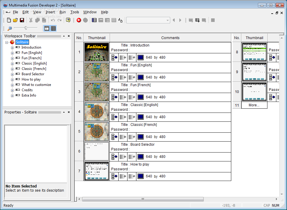287x210 pixels.
Task: Open the Edit menu
Action: [25, 12]
